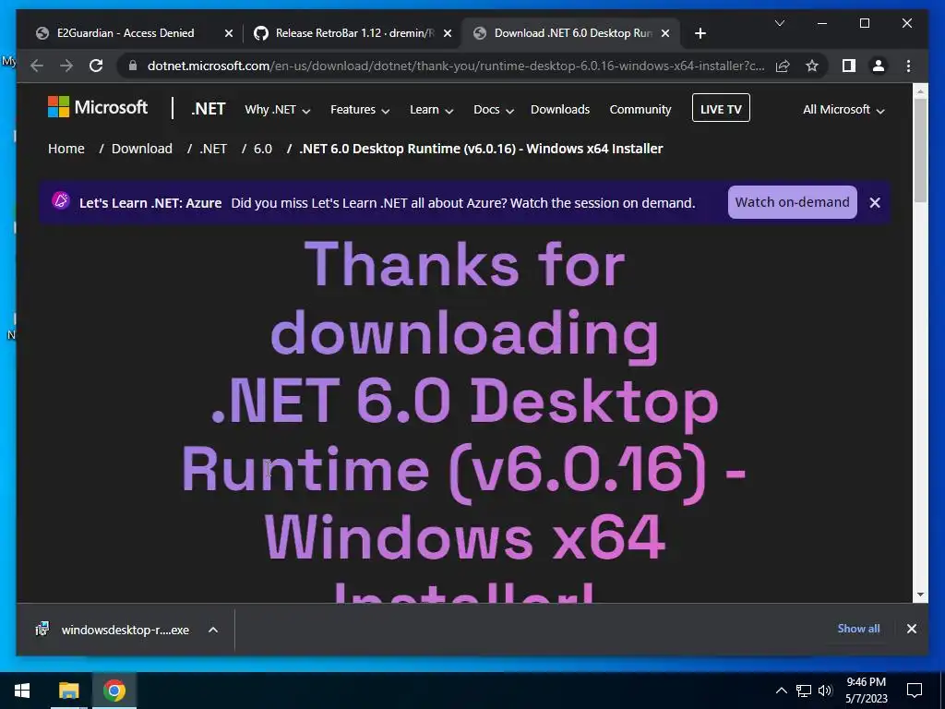
Task: Expand the Why .NET menu
Action: click(277, 110)
